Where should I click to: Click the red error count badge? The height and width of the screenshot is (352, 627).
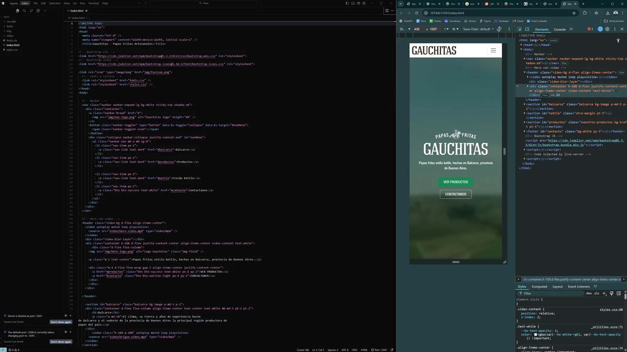coord(590,29)
